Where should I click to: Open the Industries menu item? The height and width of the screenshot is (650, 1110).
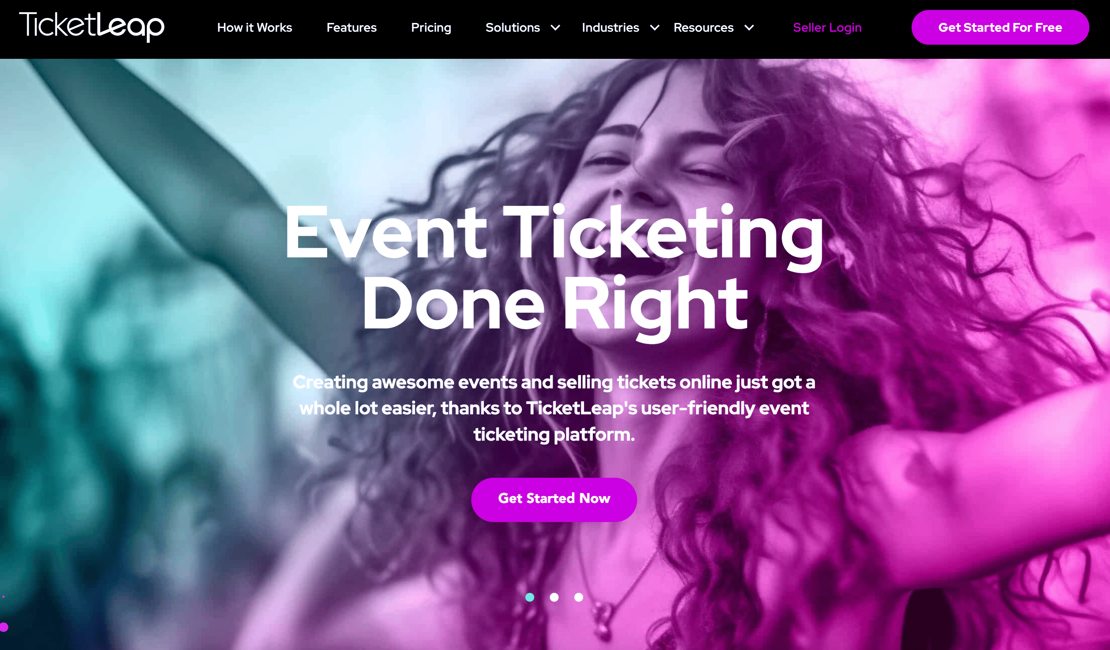611,28
